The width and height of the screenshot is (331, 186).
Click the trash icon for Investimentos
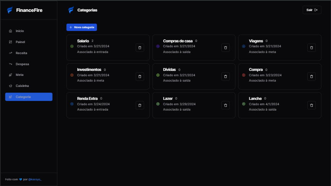pyautogui.click(x=140, y=76)
